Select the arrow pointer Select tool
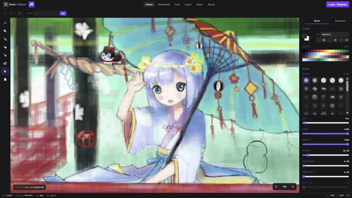 5,71
